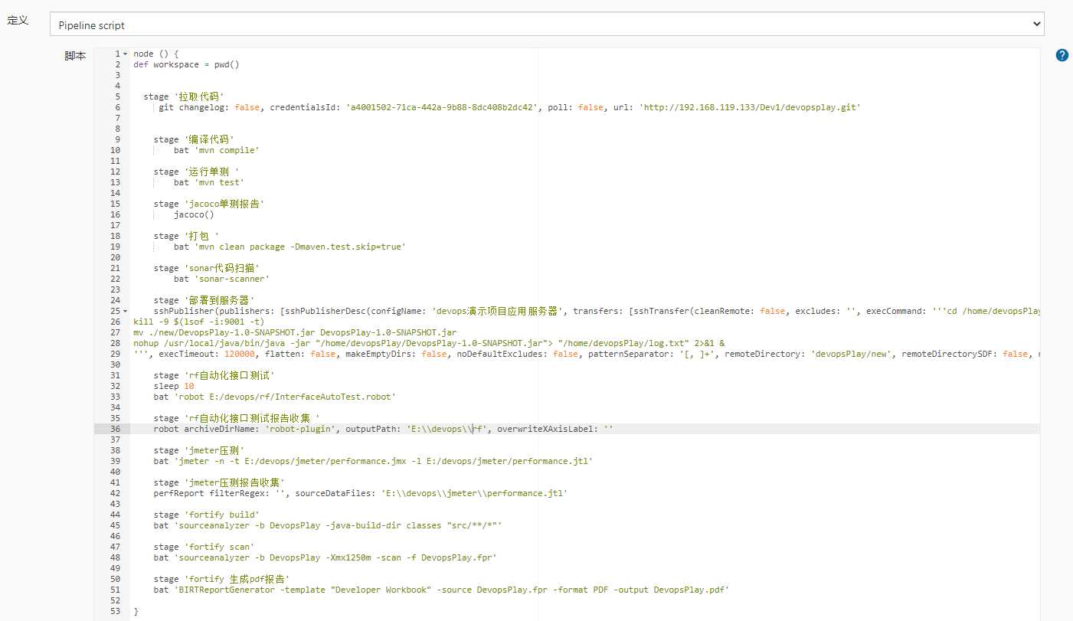Click the stage '编译代码' line

194,139
